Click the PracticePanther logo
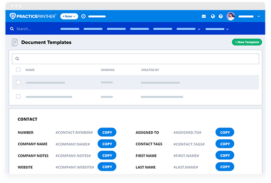271x183 pixels. (33, 16)
